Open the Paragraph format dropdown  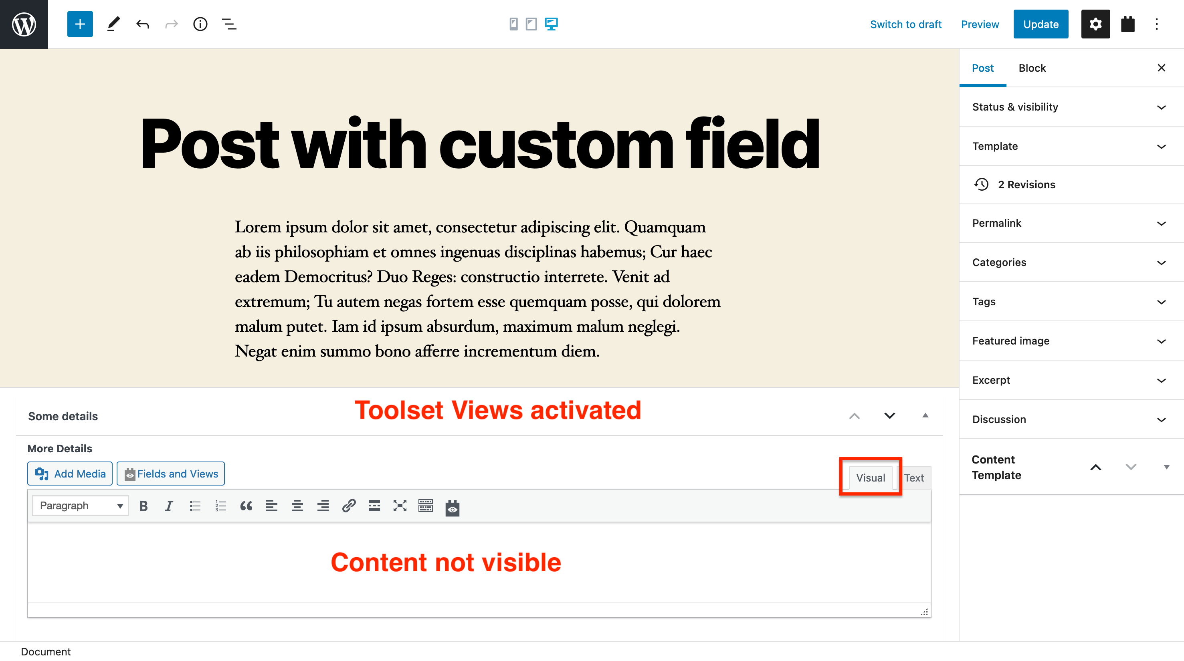pos(81,506)
